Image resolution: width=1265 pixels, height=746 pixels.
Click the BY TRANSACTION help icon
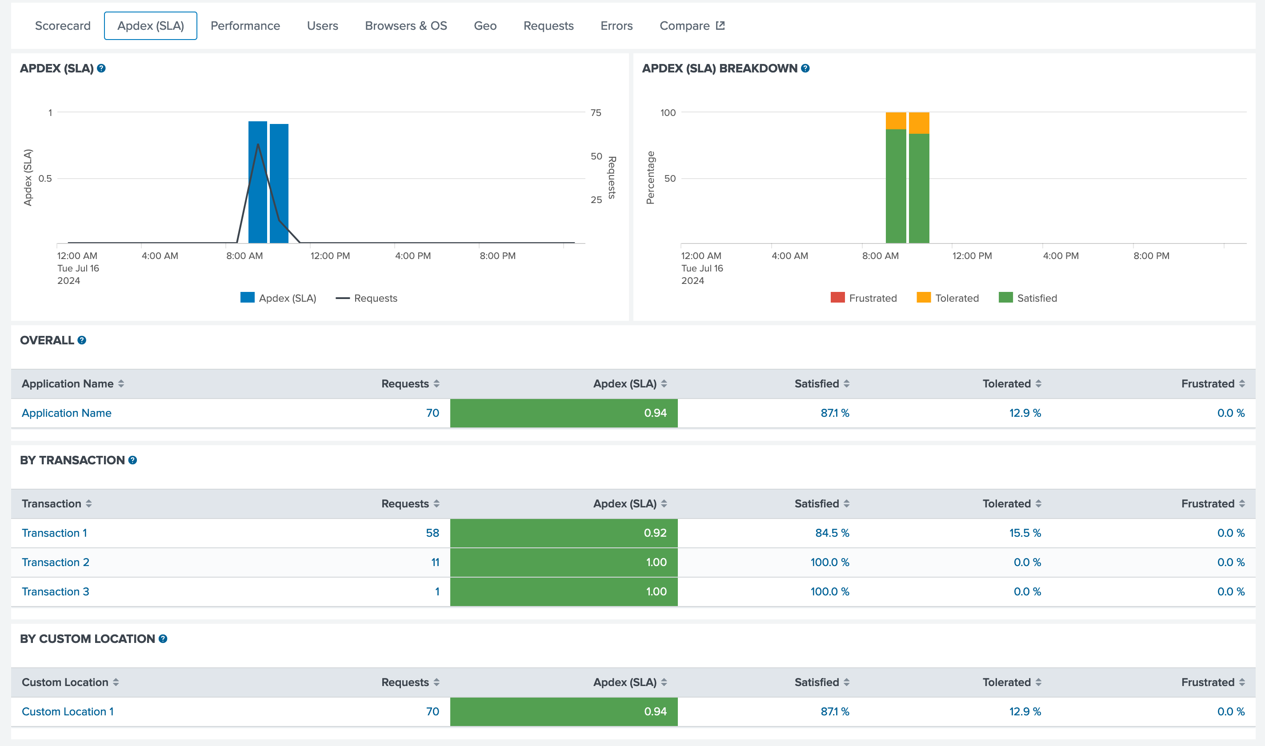(x=133, y=460)
